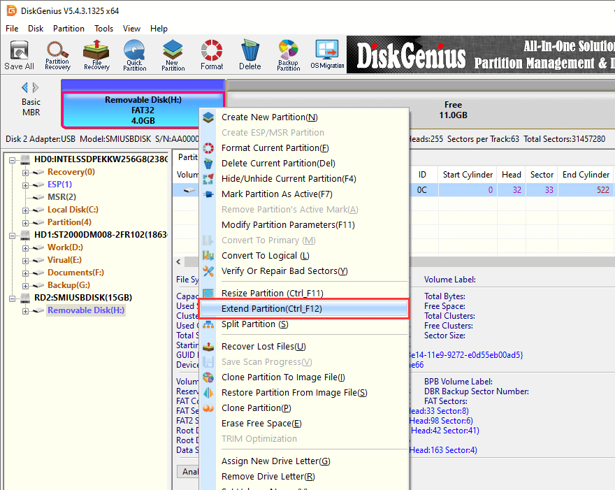Image resolution: width=615 pixels, height=490 pixels.
Task: Select the Removable Disk(H:) FAT32 partition bar
Action: click(x=143, y=110)
